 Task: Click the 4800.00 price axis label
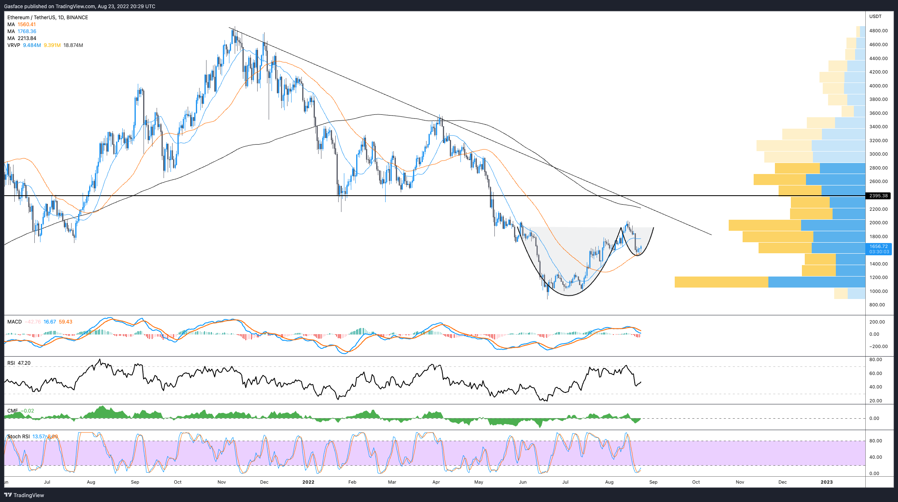coord(878,31)
